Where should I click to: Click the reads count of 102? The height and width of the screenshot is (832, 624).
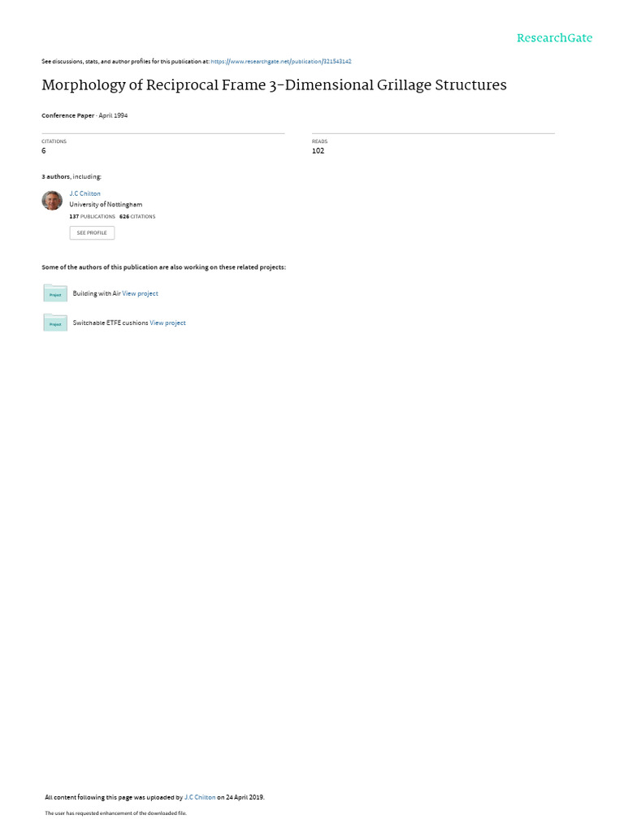tap(318, 150)
